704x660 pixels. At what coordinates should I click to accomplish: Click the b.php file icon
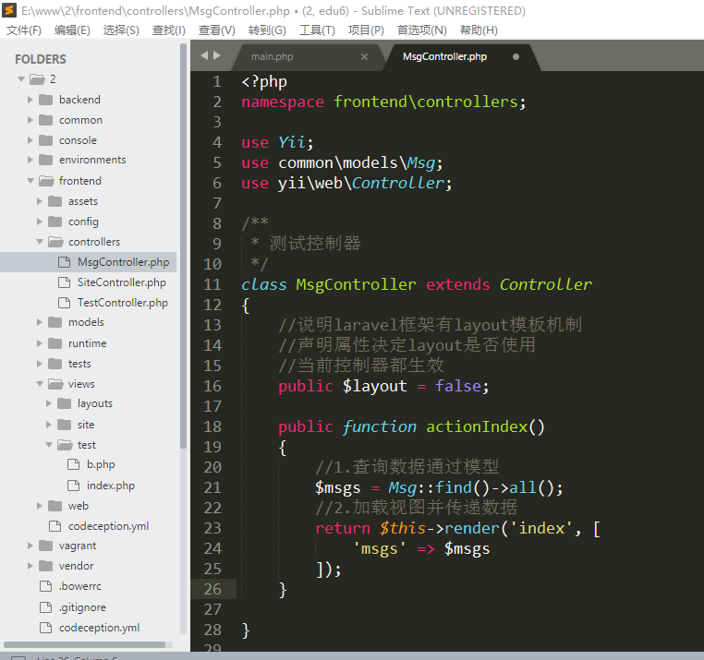point(73,464)
